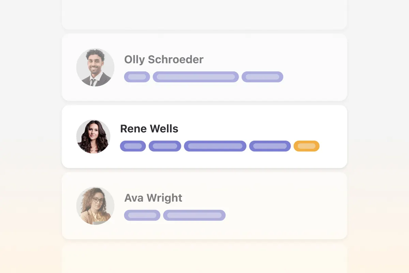
Task: Select the longer tag under Ava Wright
Action: tap(194, 215)
